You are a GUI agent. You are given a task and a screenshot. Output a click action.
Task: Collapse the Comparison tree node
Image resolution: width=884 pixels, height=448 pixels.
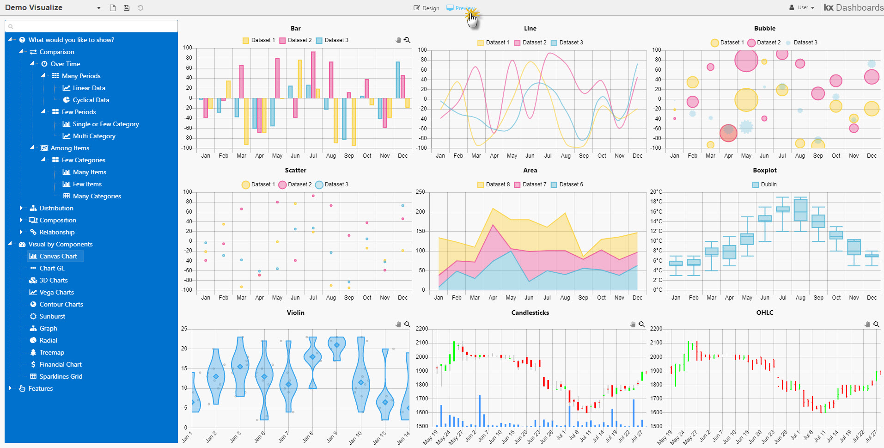pyautogui.click(x=21, y=51)
